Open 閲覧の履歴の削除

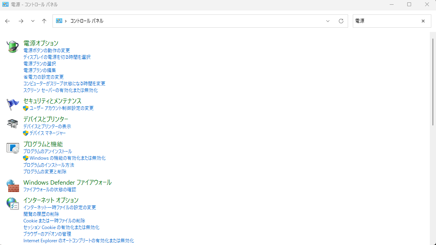(41, 214)
